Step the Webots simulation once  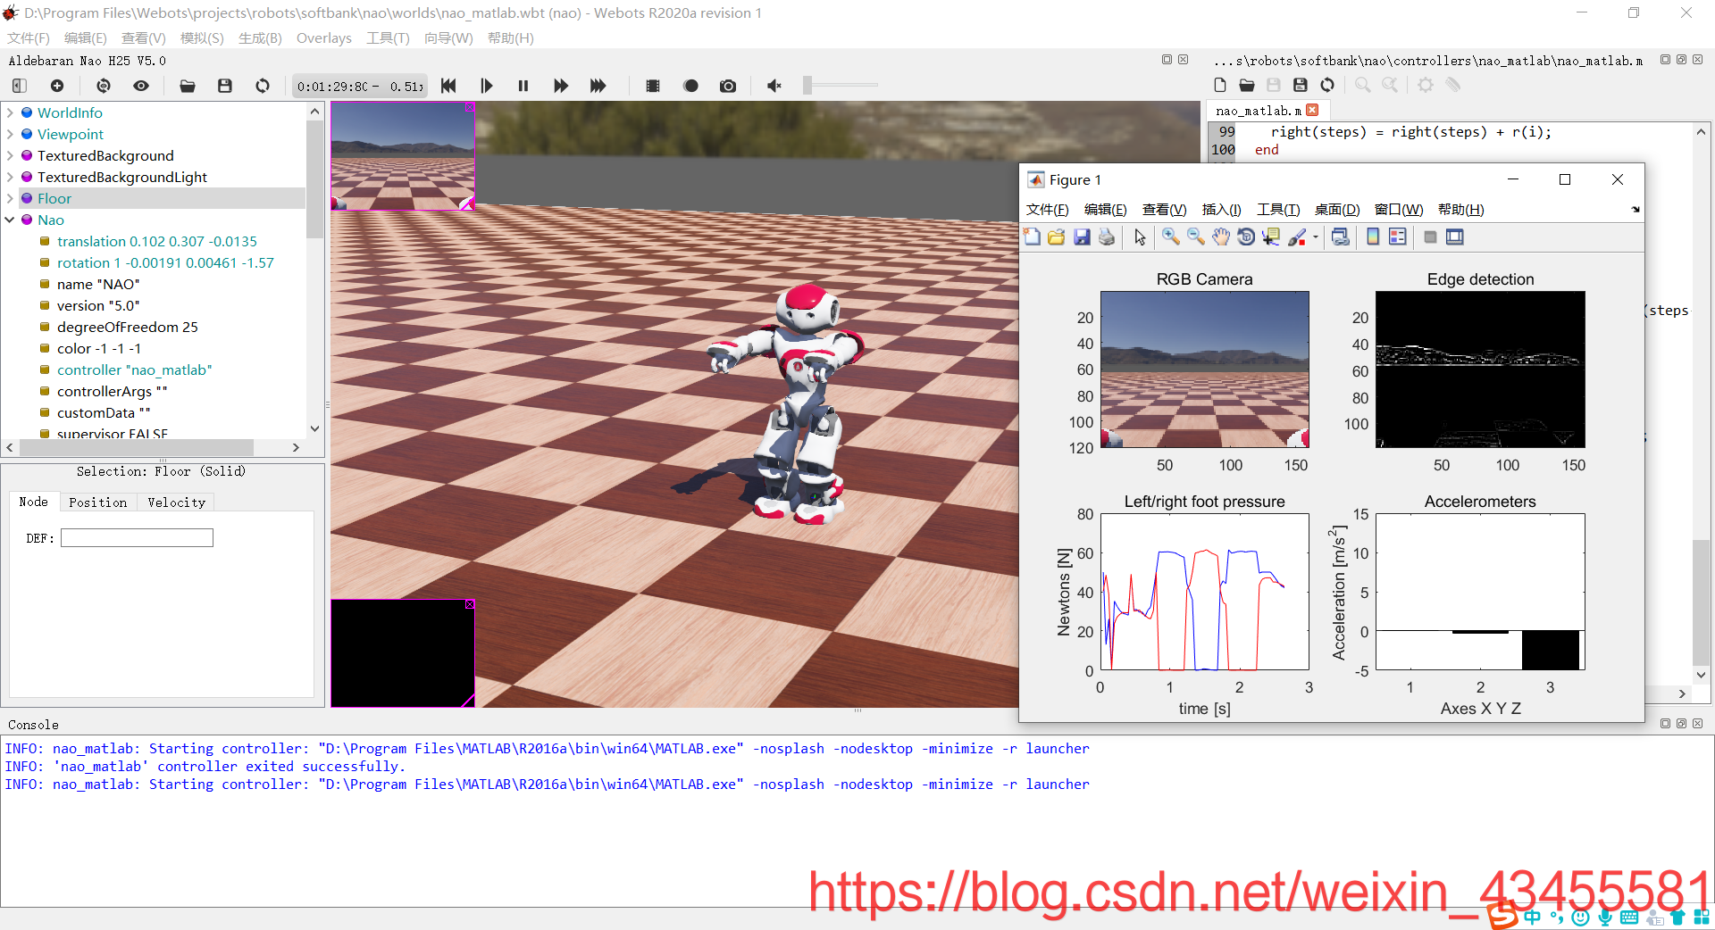point(486,86)
